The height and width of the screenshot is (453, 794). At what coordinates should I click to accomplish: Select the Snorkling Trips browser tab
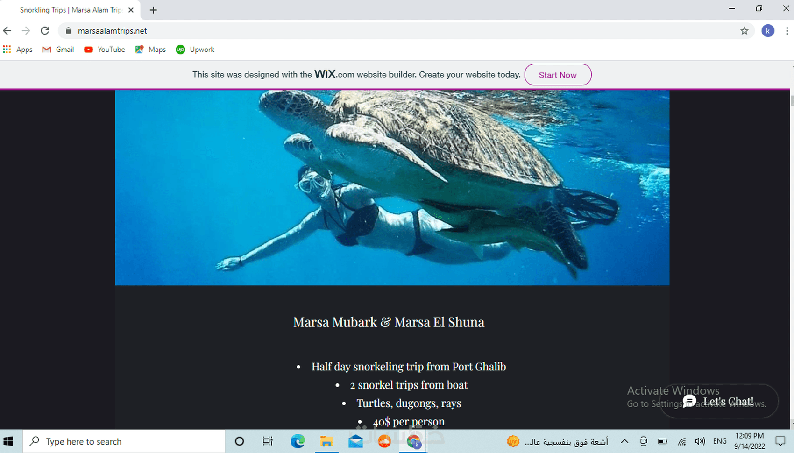click(70, 10)
